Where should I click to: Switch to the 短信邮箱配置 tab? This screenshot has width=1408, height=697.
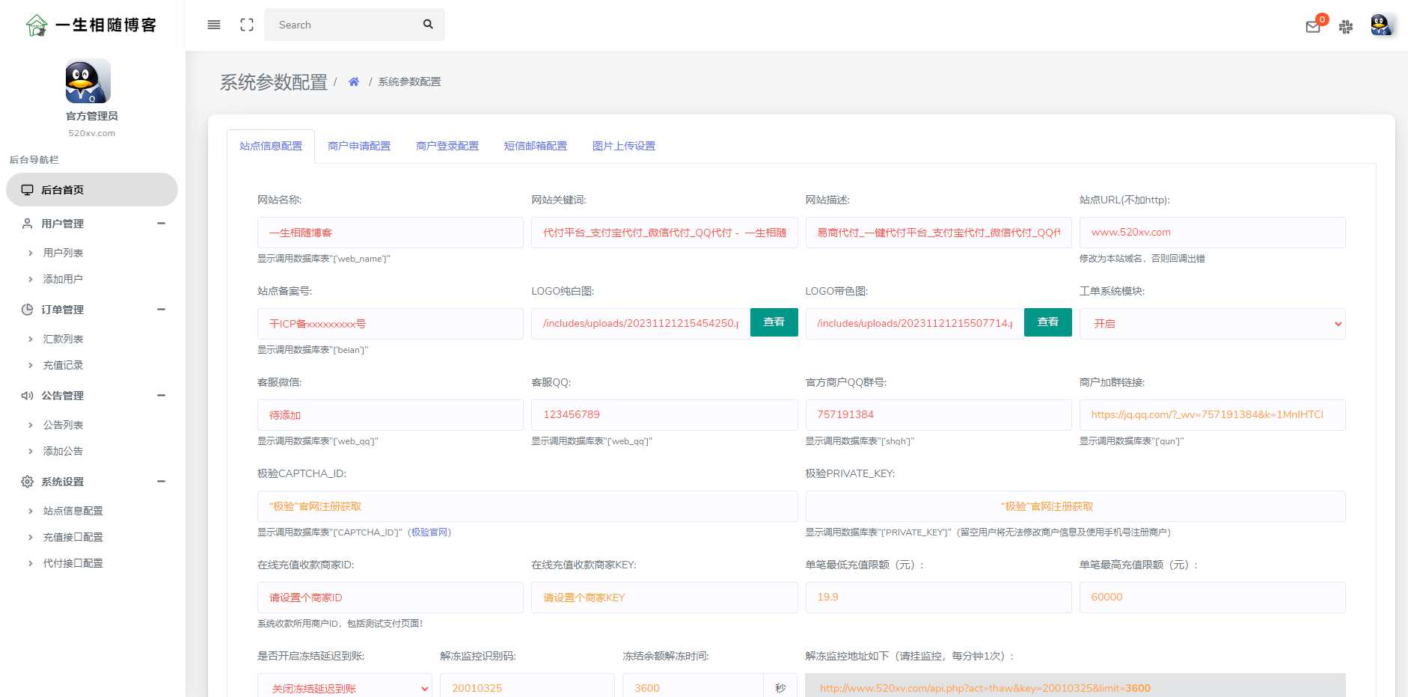(536, 146)
